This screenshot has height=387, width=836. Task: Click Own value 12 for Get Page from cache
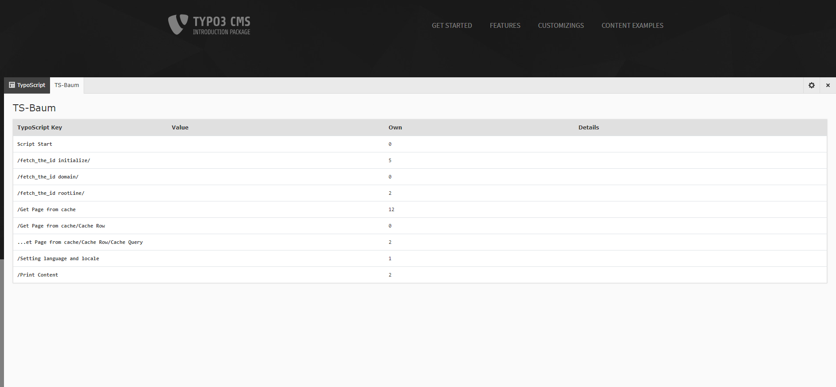tap(391, 209)
